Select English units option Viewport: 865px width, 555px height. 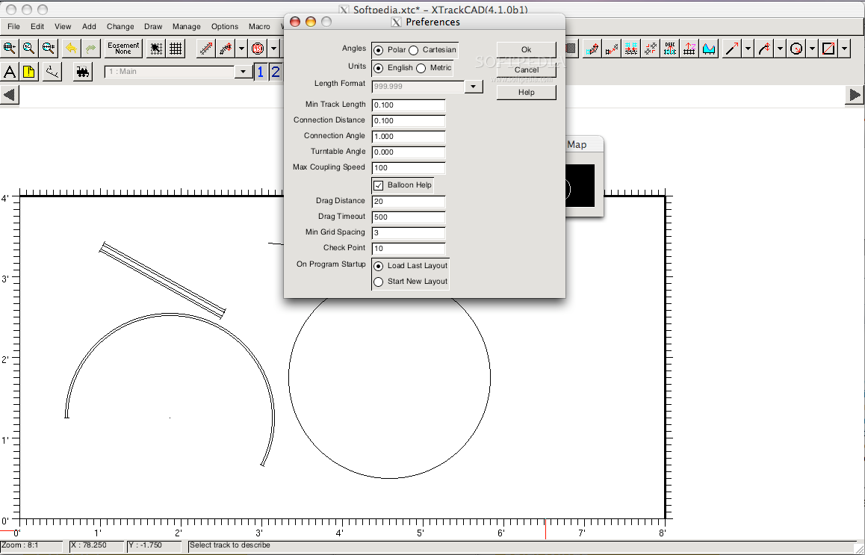tap(379, 69)
